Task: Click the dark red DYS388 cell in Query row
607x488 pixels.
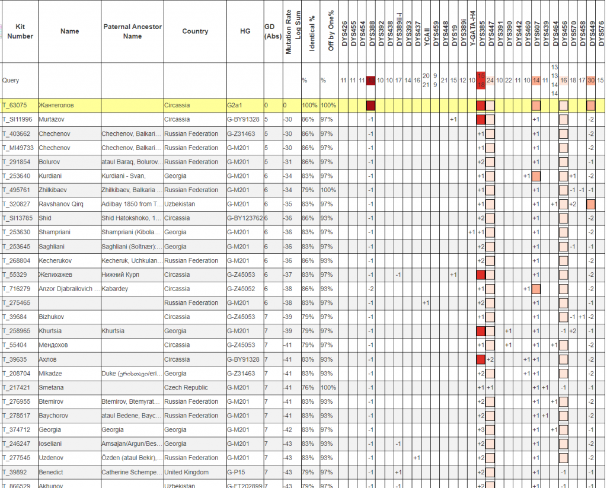Action: pos(371,81)
